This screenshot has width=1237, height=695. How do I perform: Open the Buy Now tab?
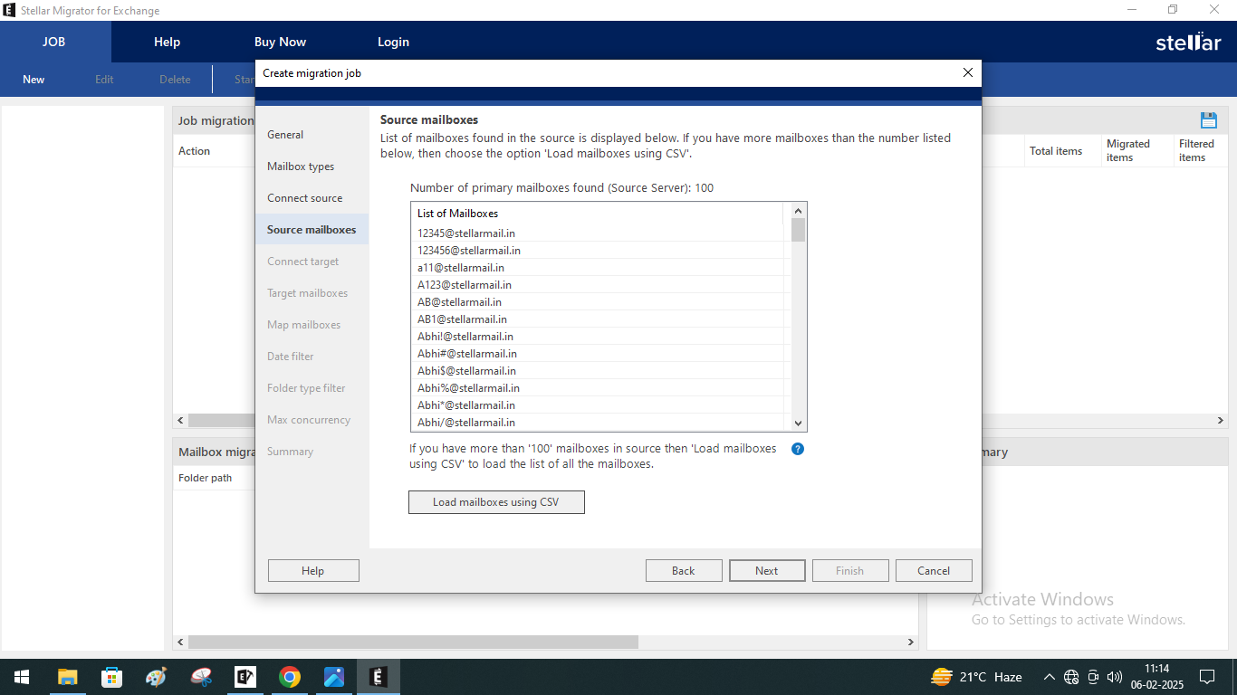[280, 42]
